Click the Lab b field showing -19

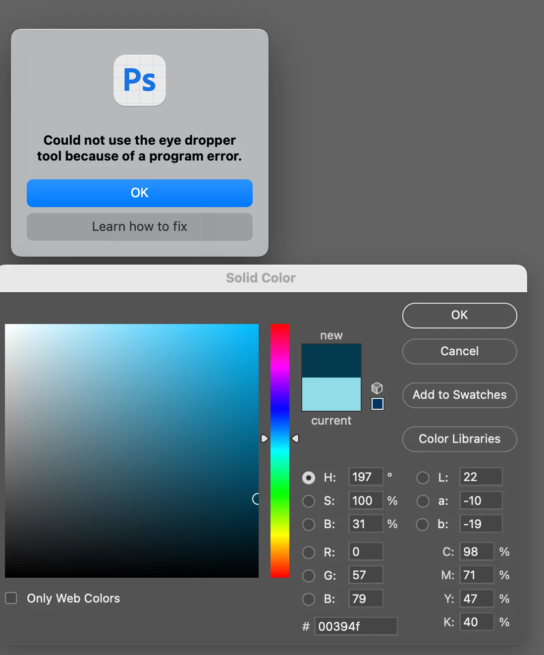coord(481,524)
